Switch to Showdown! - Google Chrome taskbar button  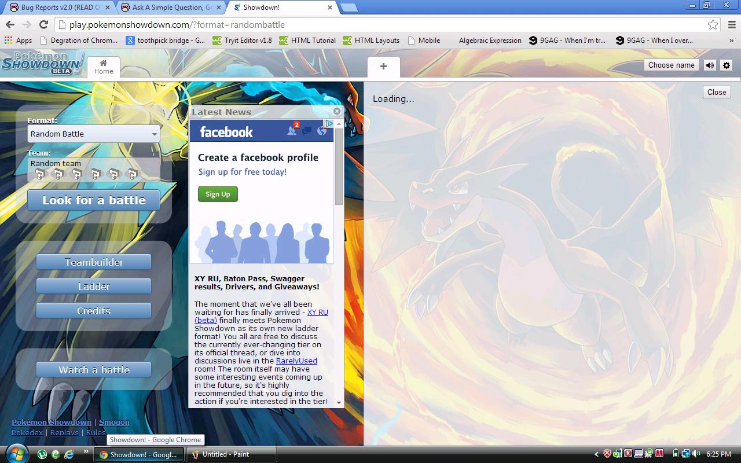click(x=139, y=454)
